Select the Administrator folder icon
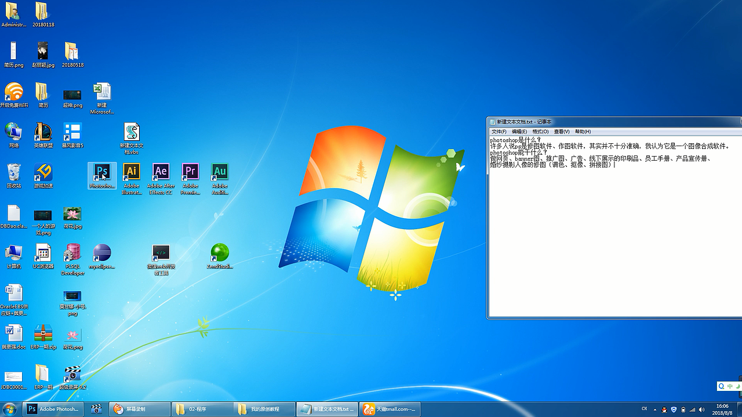The height and width of the screenshot is (417, 742). click(14, 14)
